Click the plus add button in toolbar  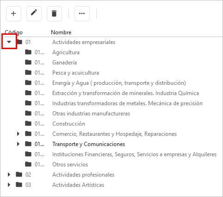coord(13,13)
